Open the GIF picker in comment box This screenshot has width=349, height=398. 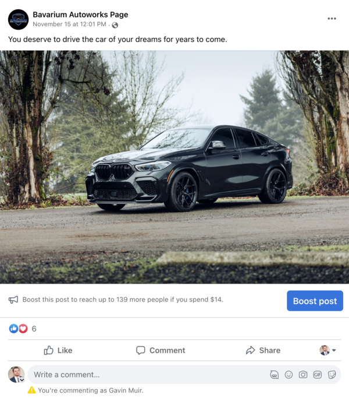(x=318, y=375)
